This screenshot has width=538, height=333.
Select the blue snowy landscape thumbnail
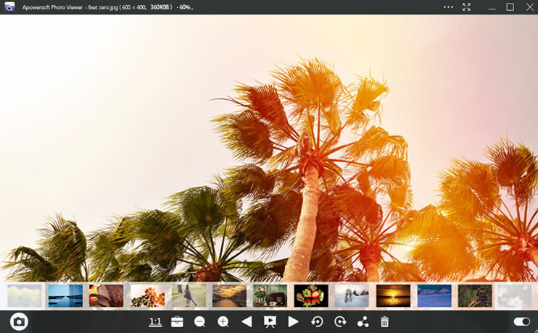pyautogui.click(x=434, y=295)
